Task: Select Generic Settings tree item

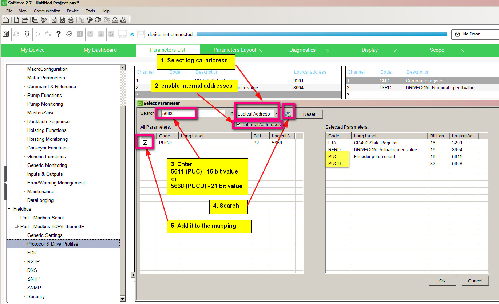Action: [45, 235]
